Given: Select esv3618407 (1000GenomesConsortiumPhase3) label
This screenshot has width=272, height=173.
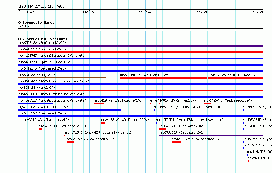Looking at the screenshot, I should (x=55, y=81).
